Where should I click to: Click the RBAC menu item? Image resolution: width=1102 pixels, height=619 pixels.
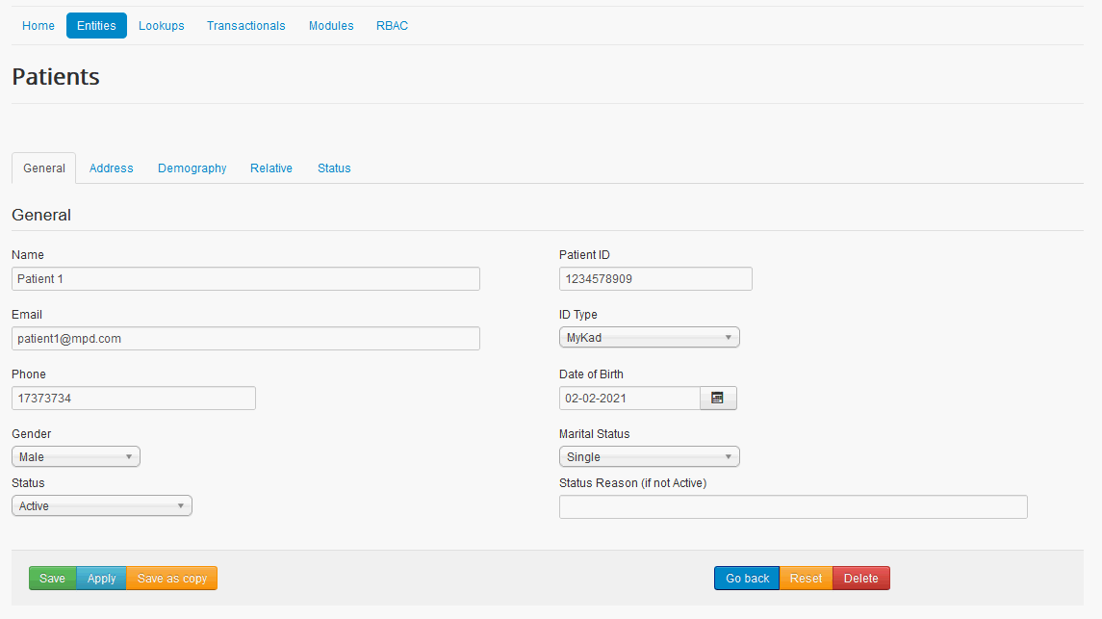392,26
